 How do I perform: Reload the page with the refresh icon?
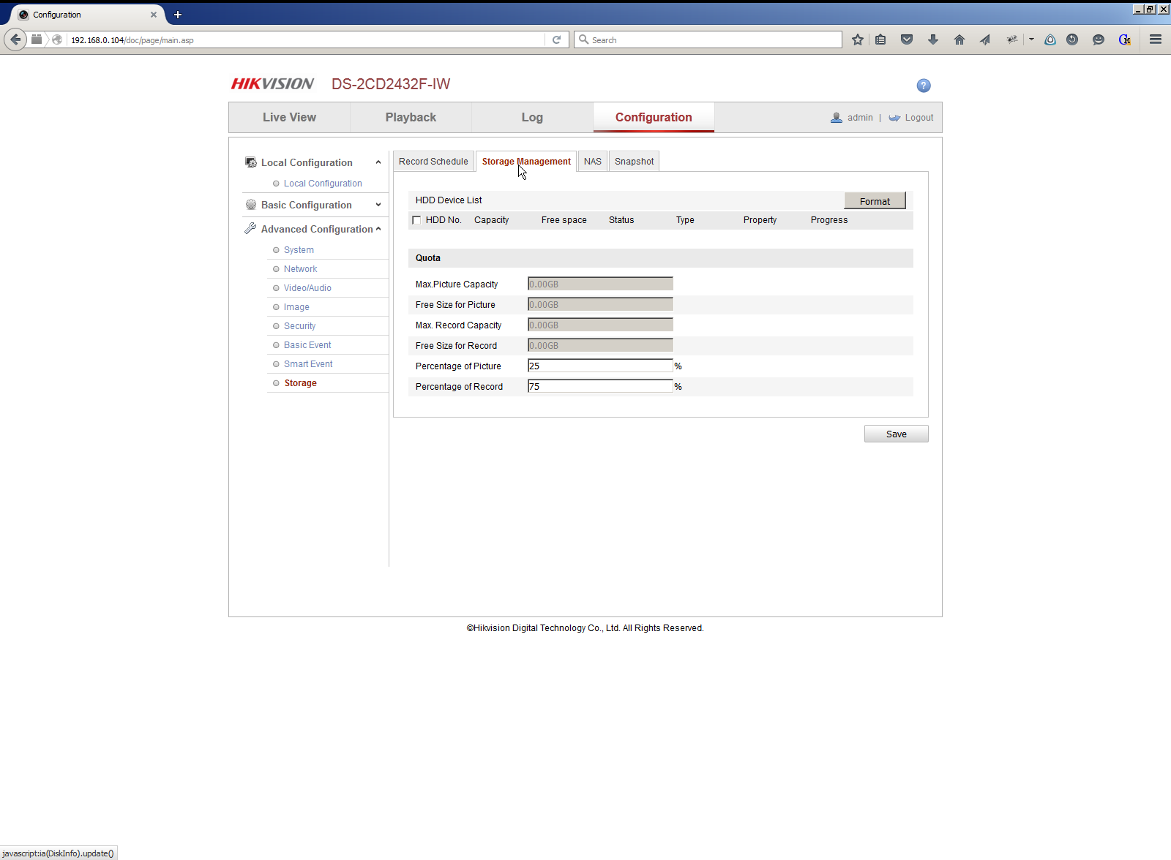(x=556, y=39)
